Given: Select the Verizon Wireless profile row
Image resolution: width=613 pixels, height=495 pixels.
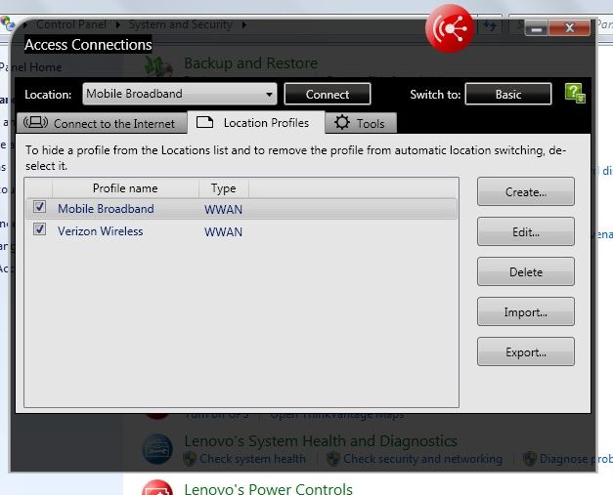Looking at the screenshot, I should click(241, 231).
